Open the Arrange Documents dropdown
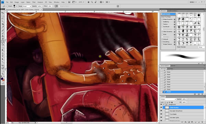206x124 pixels. 102,2
